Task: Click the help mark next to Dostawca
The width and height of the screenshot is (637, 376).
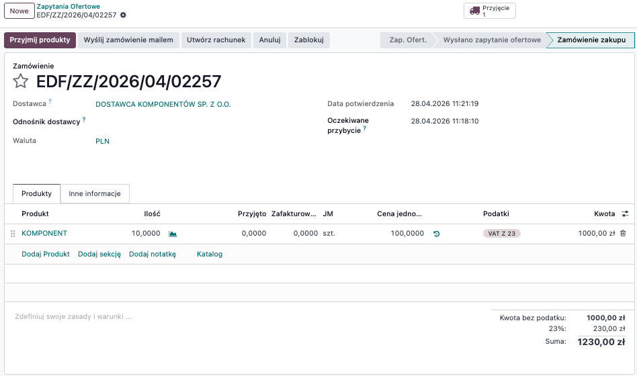Action: 50,102
